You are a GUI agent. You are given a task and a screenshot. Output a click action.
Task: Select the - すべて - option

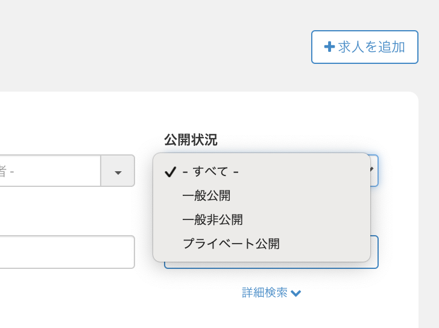(x=210, y=172)
